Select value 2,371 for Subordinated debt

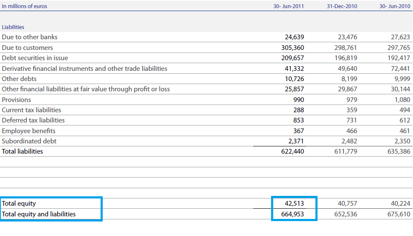point(296,141)
